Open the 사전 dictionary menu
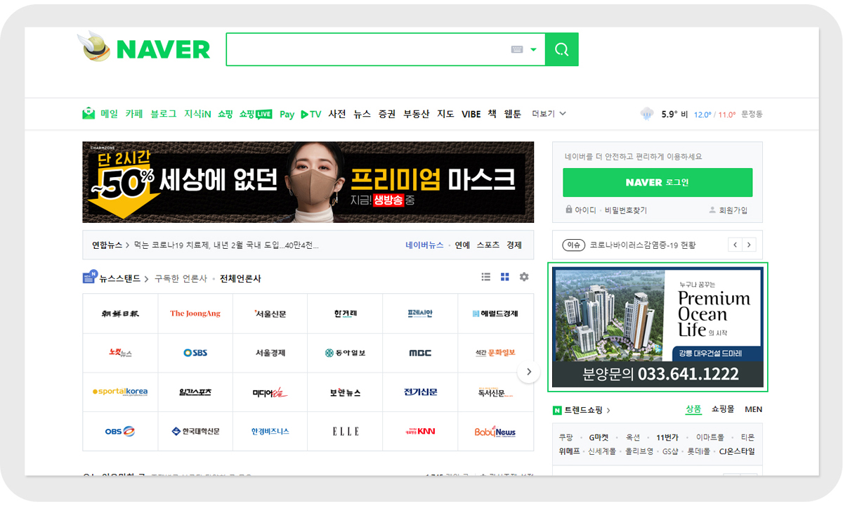 point(337,114)
